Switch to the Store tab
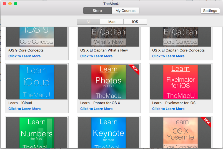Viewport: 223px width, 149px height. 97,11
